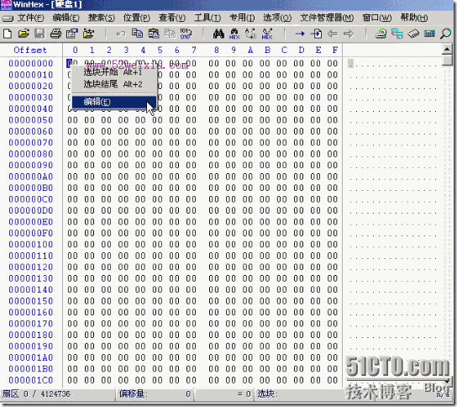
Task: Click the Go to offset arrow icon
Action: tap(300, 34)
